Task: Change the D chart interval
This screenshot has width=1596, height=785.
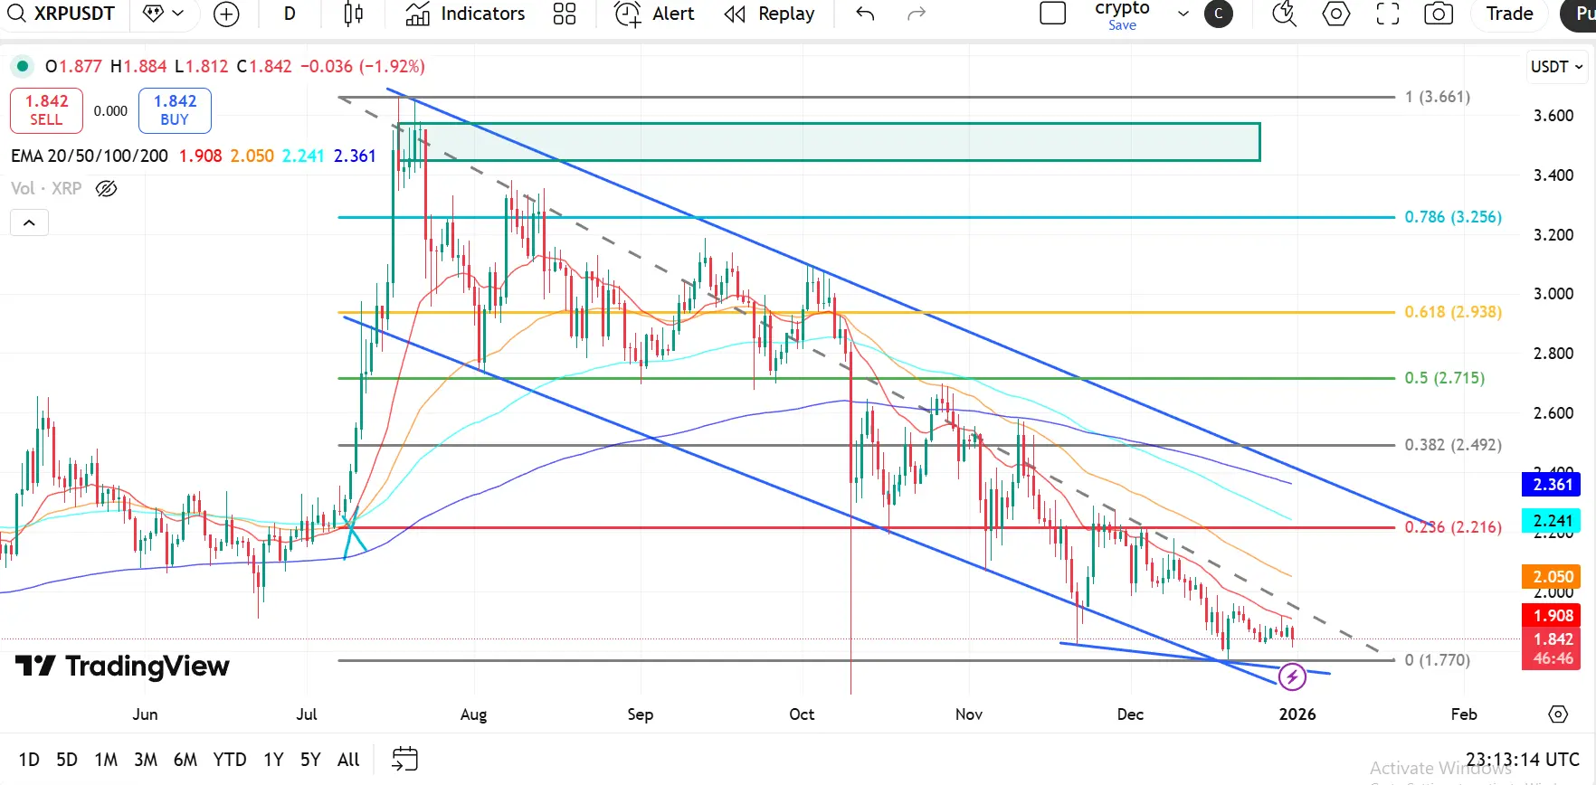Action: click(x=290, y=14)
